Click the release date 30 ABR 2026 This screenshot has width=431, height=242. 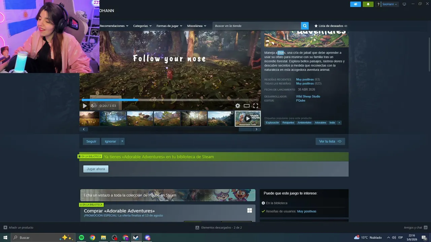(306, 90)
